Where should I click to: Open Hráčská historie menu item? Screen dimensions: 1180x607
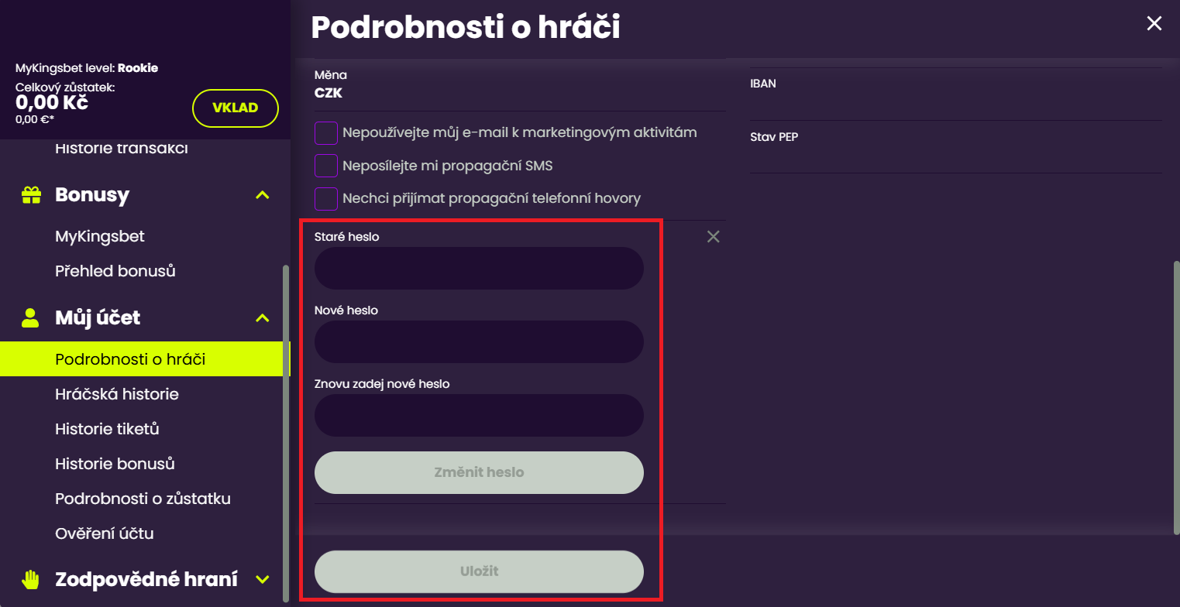tap(117, 394)
